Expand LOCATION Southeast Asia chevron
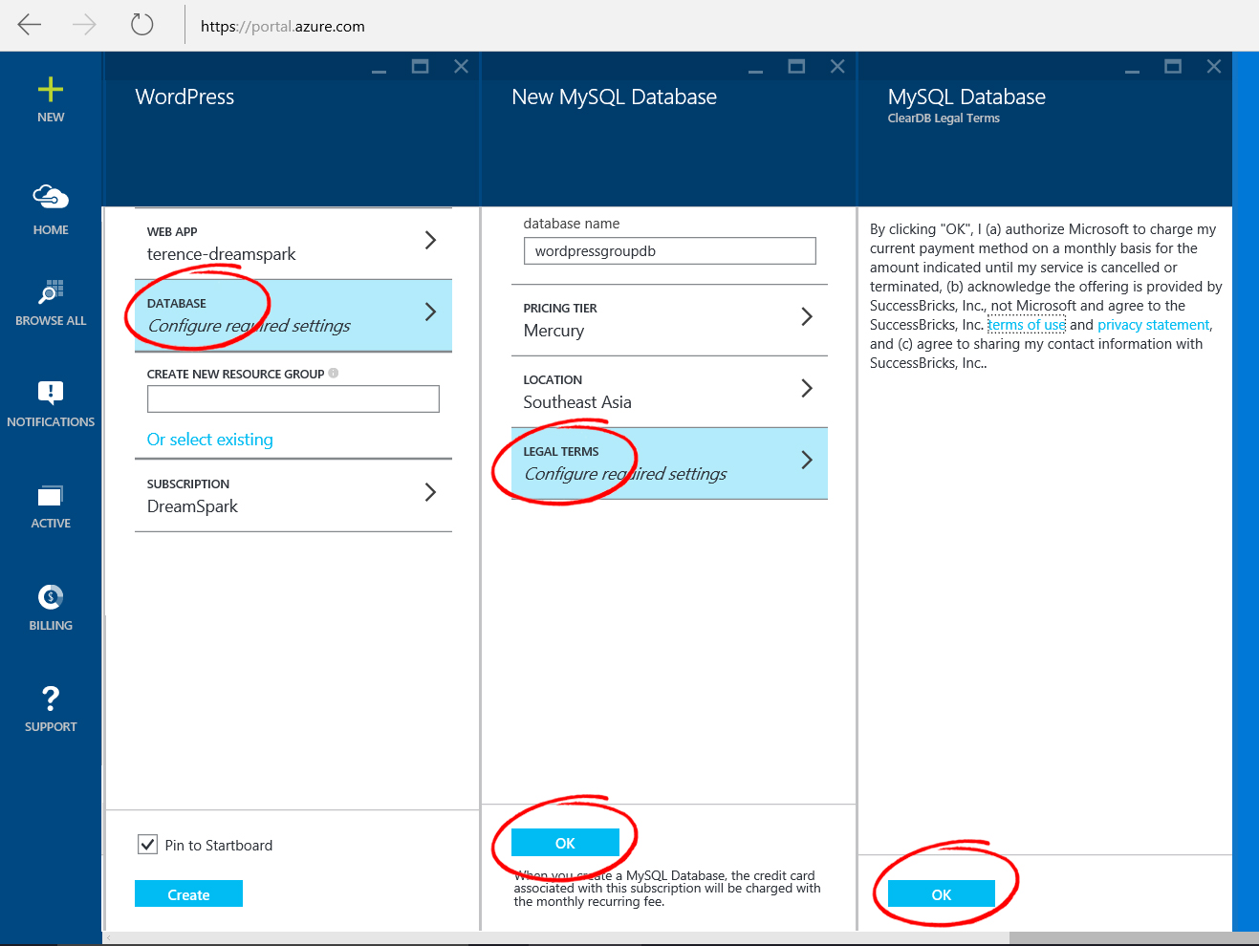 tap(807, 388)
